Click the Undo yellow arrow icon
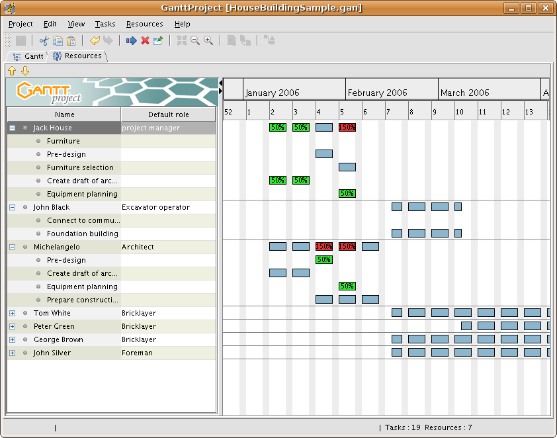The width and height of the screenshot is (557, 438). click(x=95, y=40)
